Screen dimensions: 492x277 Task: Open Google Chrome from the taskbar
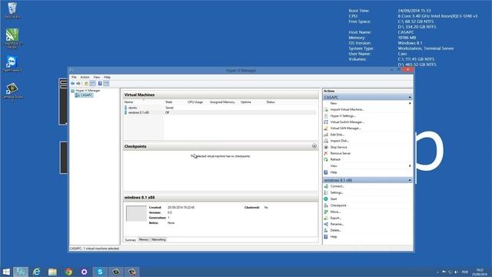point(68,272)
